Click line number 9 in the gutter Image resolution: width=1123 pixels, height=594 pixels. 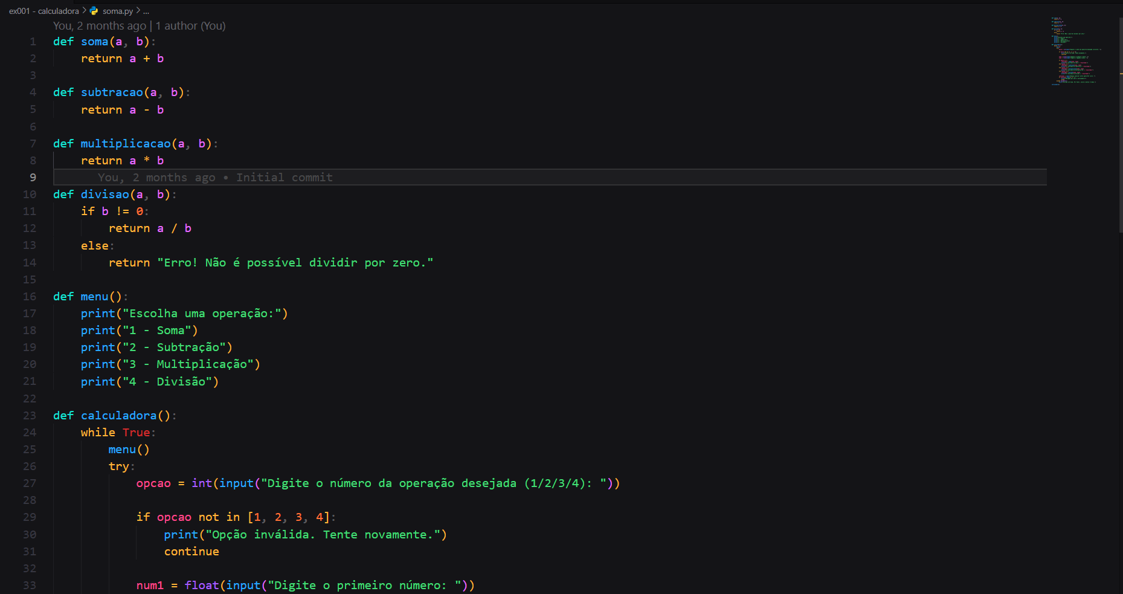click(x=33, y=177)
